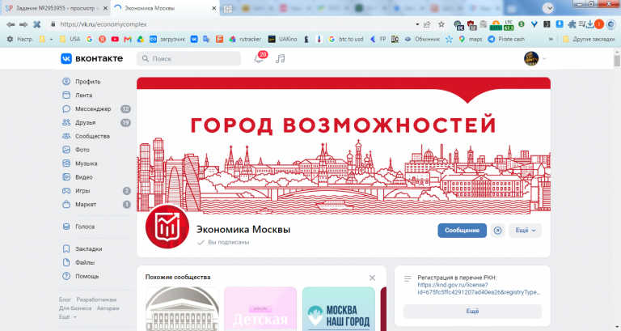Open Лента in the sidebar
This screenshot has height=331, width=621.
coord(96,95)
